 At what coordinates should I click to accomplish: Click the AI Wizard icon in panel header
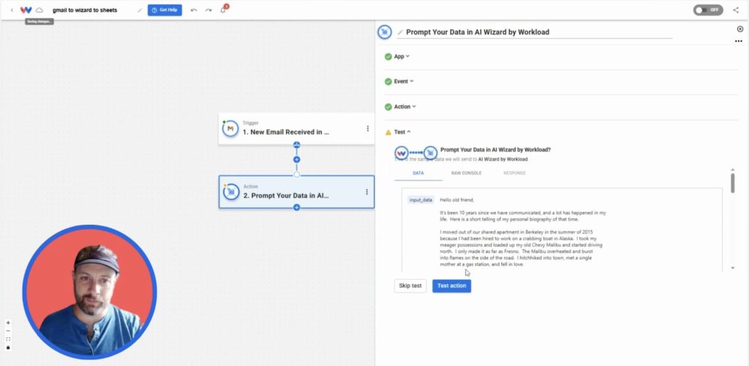coord(385,32)
